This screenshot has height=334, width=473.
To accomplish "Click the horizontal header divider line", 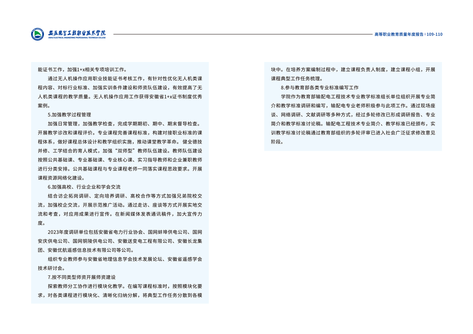I will tap(242, 34).
